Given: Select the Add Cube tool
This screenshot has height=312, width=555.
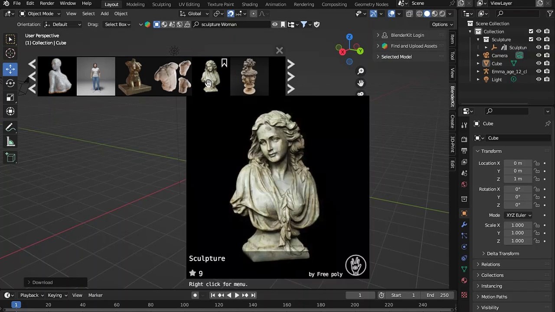Looking at the screenshot, I should 10,158.
